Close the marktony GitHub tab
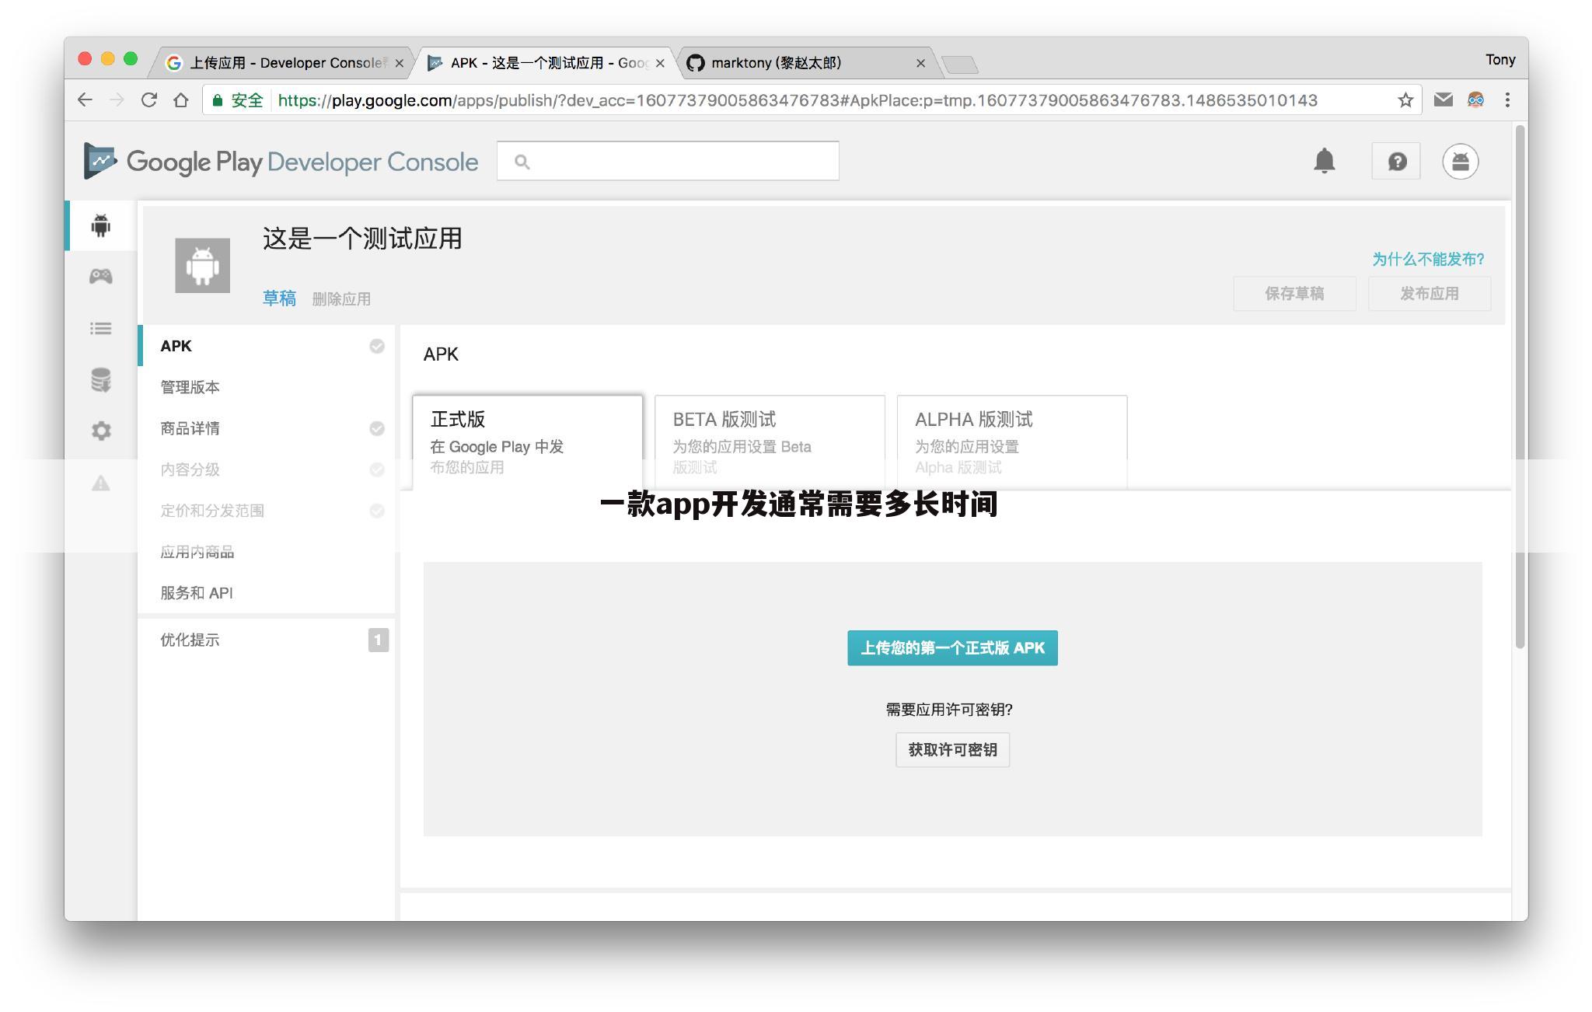1592x1012 pixels. 920,63
